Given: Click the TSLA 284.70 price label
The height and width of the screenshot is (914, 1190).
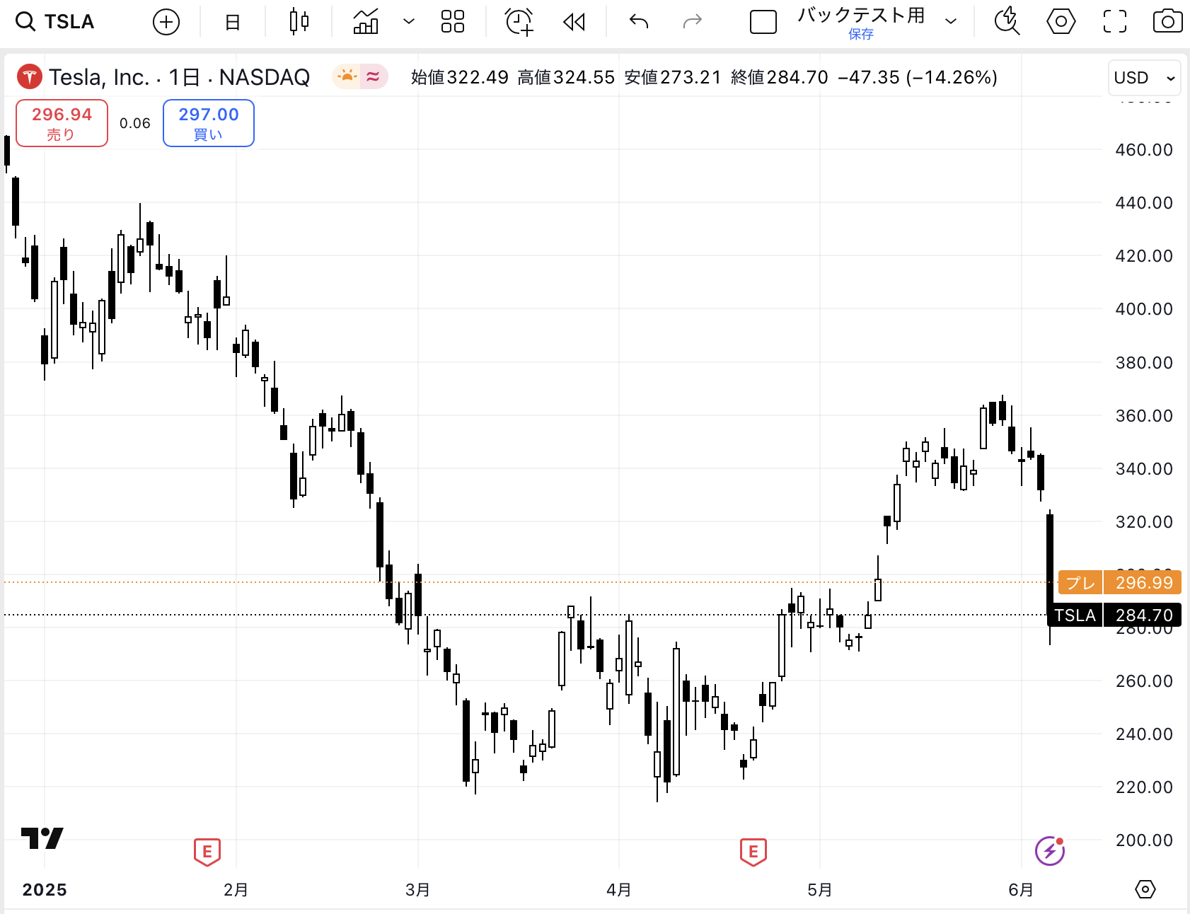Looking at the screenshot, I should tap(1114, 615).
